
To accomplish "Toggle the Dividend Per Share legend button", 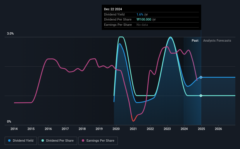I will pos(58,141).
